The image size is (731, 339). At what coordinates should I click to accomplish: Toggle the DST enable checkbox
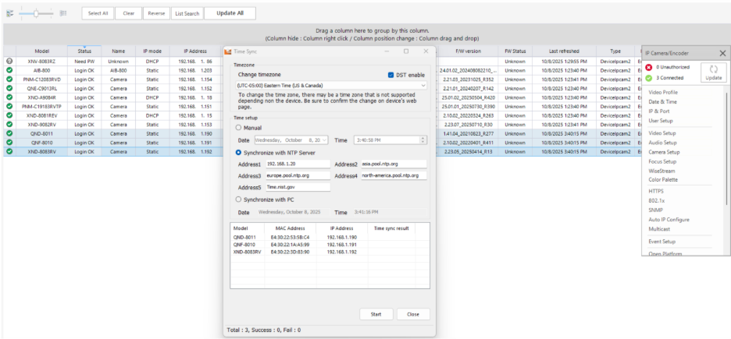click(390, 75)
